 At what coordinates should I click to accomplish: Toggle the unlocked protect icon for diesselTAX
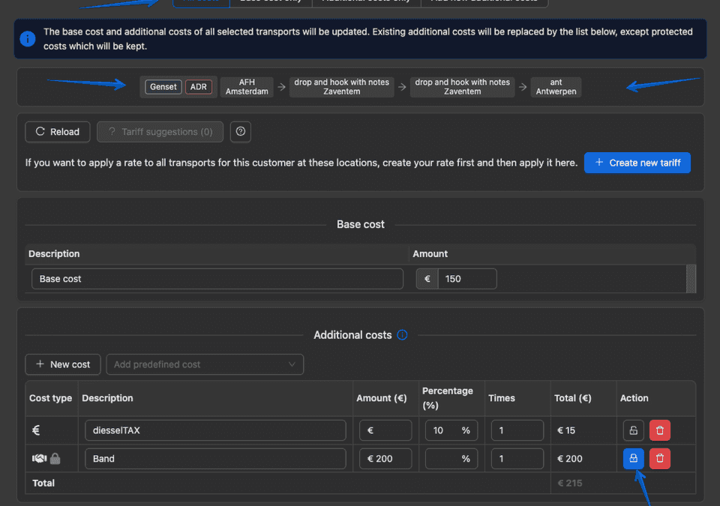[633, 430]
